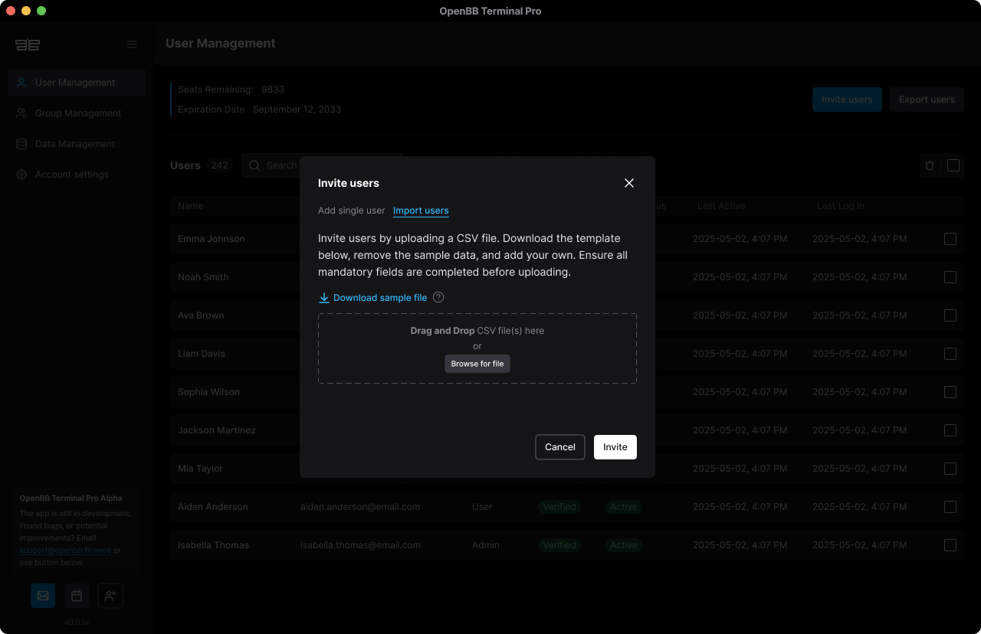The height and width of the screenshot is (634, 981).
Task: Select the Import users tab
Action: click(x=421, y=211)
